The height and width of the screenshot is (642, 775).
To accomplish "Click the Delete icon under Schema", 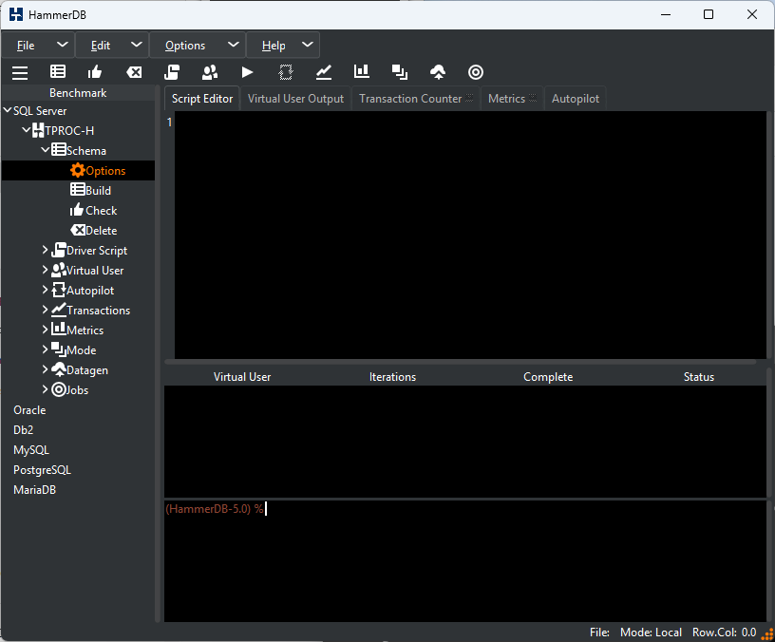I will 78,230.
